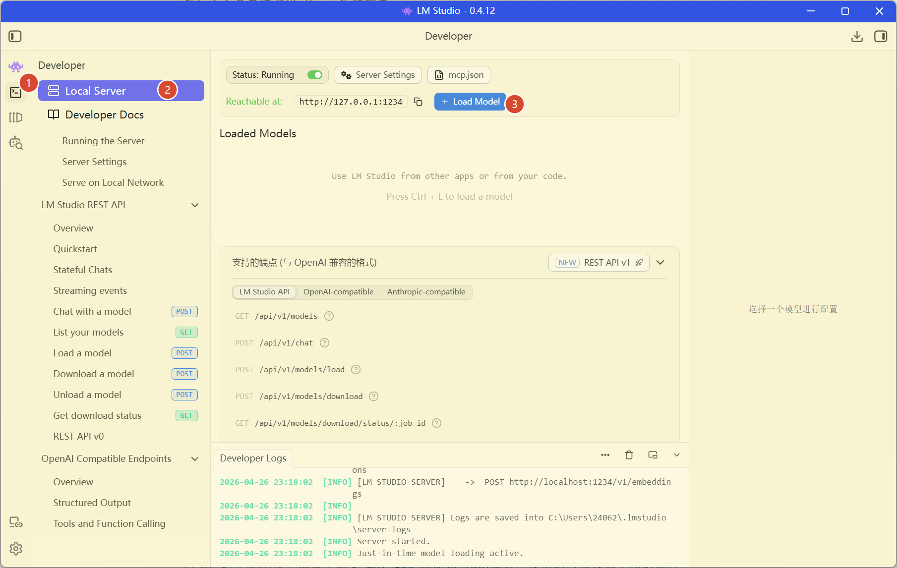Open the Server Settings docs link
Image resolution: width=897 pixels, height=568 pixels.
(x=94, y=162)
